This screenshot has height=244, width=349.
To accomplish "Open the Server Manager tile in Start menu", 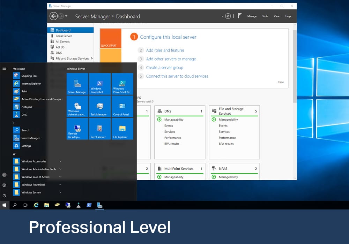I will pos(77,84).
